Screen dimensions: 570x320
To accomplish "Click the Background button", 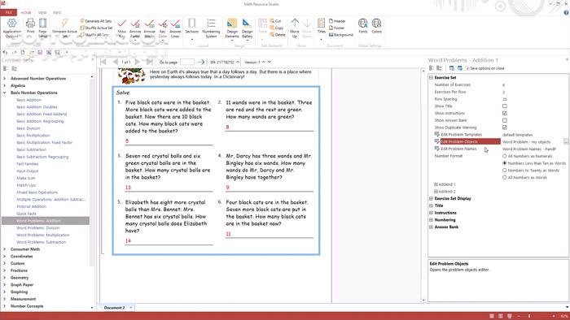I will 341,35.
